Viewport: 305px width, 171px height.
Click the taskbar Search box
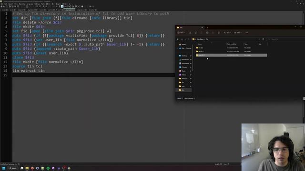13,168
